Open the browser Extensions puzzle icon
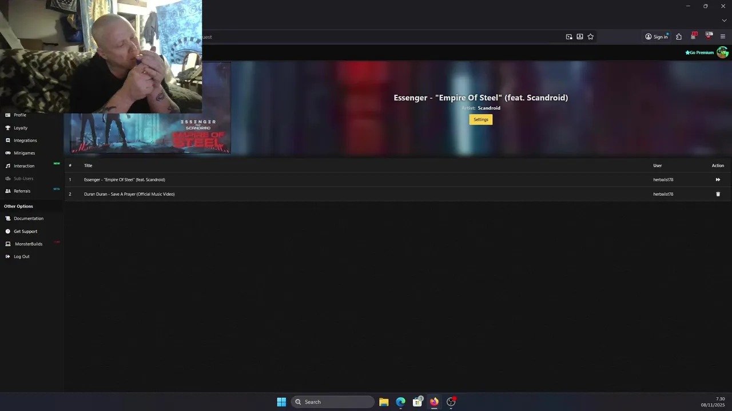Viewport: 732px width, 411px height. tap(679, 37)
